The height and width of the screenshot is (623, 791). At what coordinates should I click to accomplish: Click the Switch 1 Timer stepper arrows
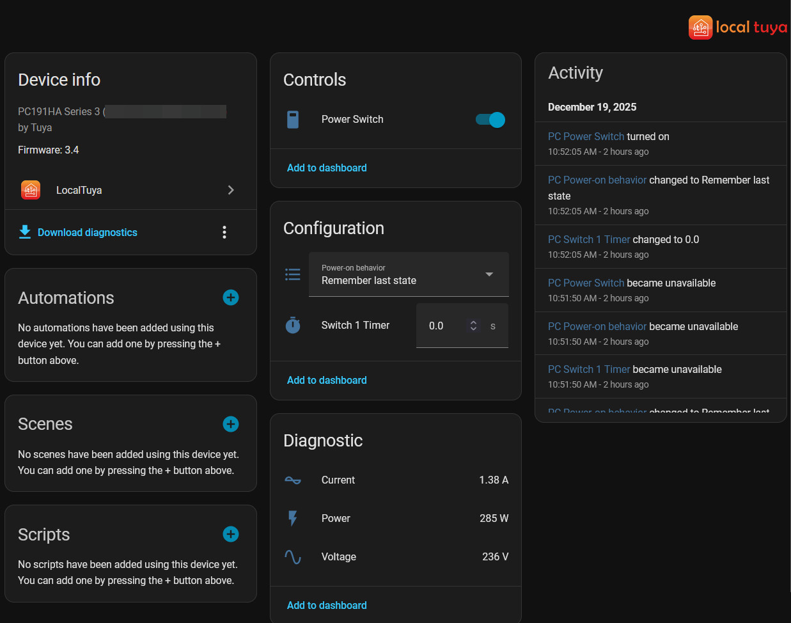tap(473, 326)
